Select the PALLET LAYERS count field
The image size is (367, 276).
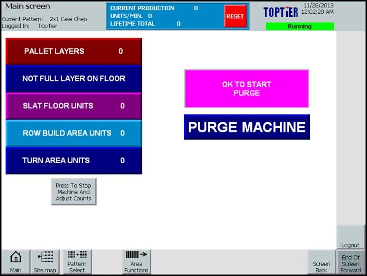tap(73, 51)
